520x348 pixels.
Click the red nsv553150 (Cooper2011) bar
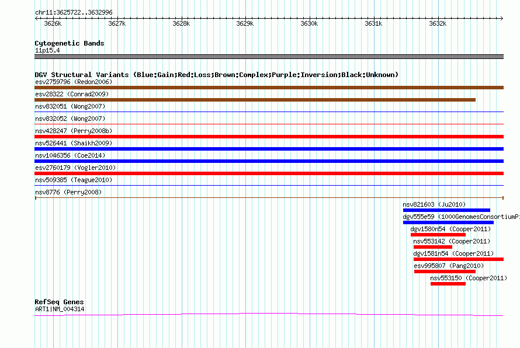click(x=448, y=284)
